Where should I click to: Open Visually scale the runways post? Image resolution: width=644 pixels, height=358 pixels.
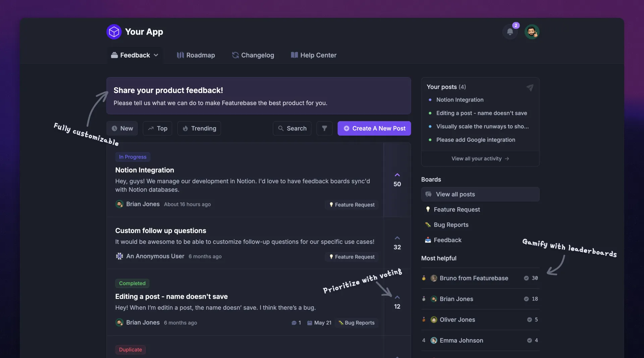point(482,126)
